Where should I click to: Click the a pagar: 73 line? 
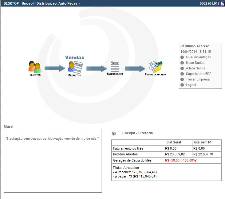point(135,176)
